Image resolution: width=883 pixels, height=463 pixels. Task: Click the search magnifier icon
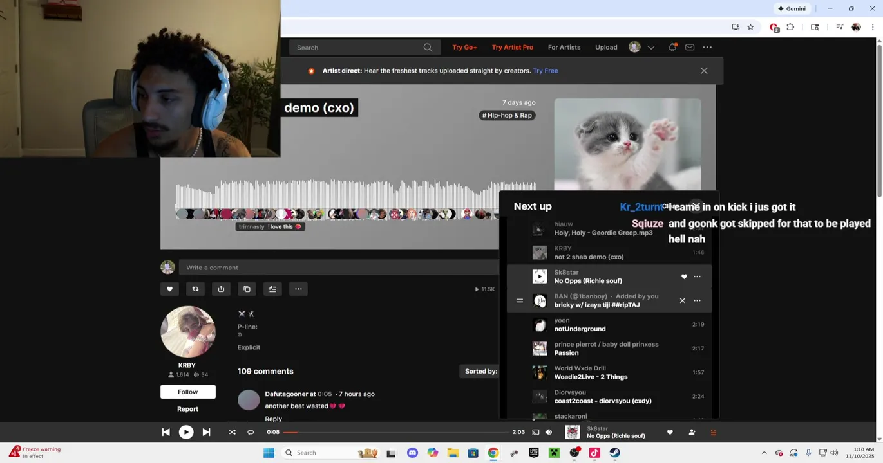coord(428,47)
